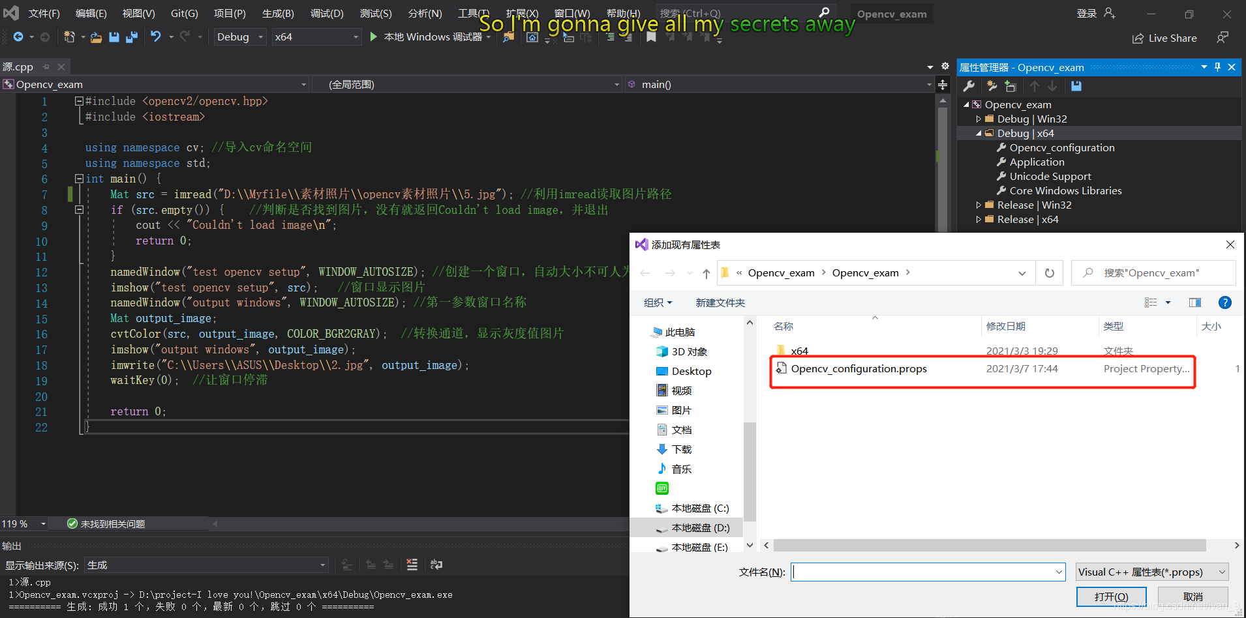The height and width of the screenshot is (618, 1246).
Task: Expand the Release | x64 folder
Action: tap(979, 219)
